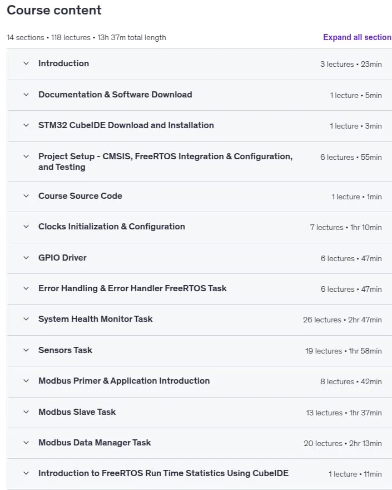Click the GPIO Driver chevron icon
Screen dimensions: 392x490
click(26, 258)
